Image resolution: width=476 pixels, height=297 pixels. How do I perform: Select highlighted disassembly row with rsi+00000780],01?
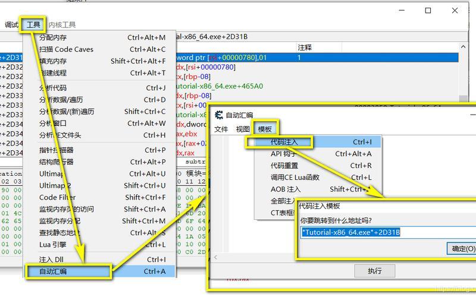click(229, 58)
